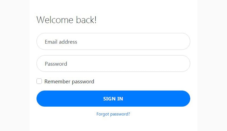This screenshot has height=131, width=227.
Task: Click the word "Welcome" in the heading
Action: click(55, 20)
